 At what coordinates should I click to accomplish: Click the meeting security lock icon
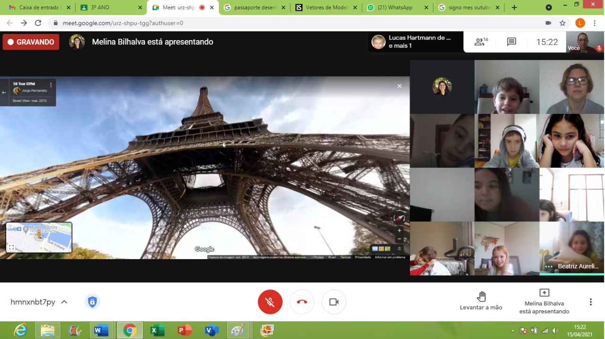point(92,302)
